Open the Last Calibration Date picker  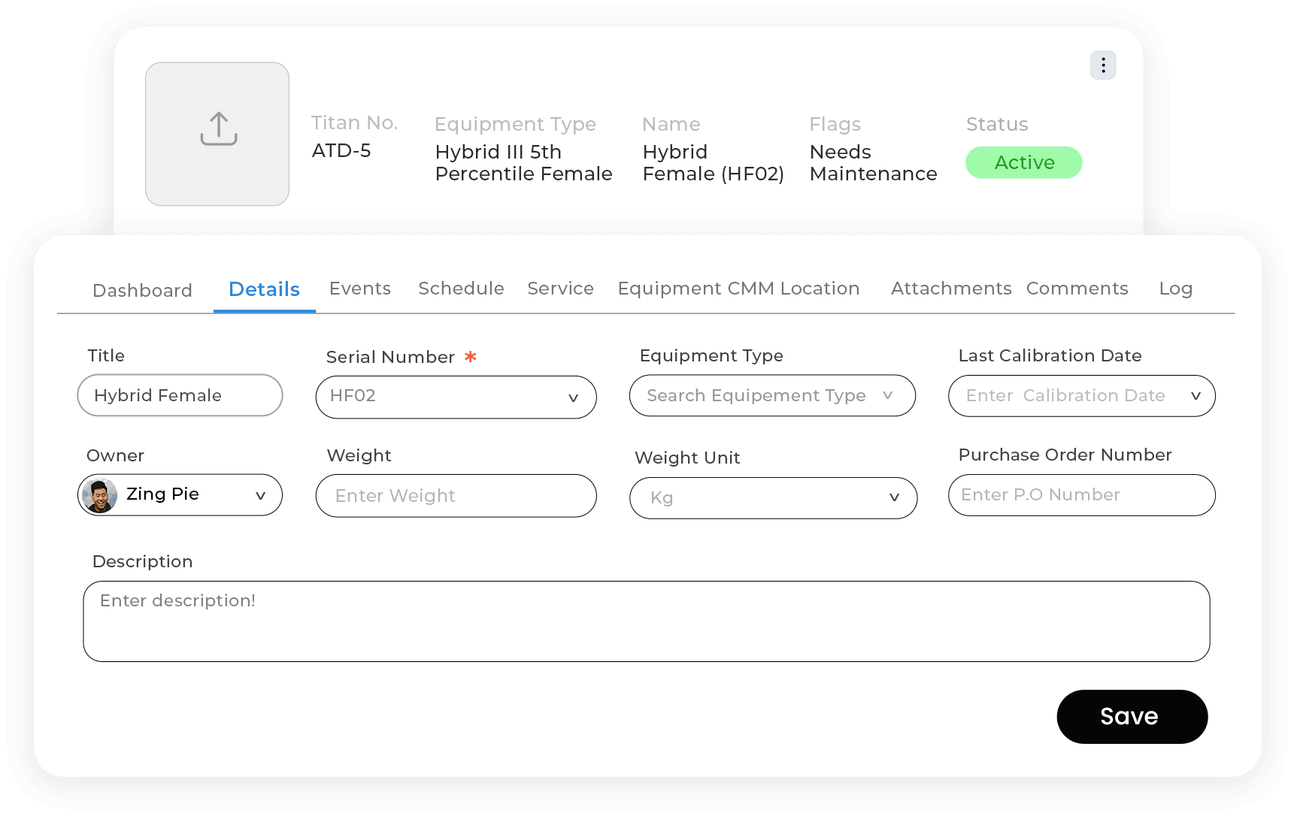[1195, 396]
